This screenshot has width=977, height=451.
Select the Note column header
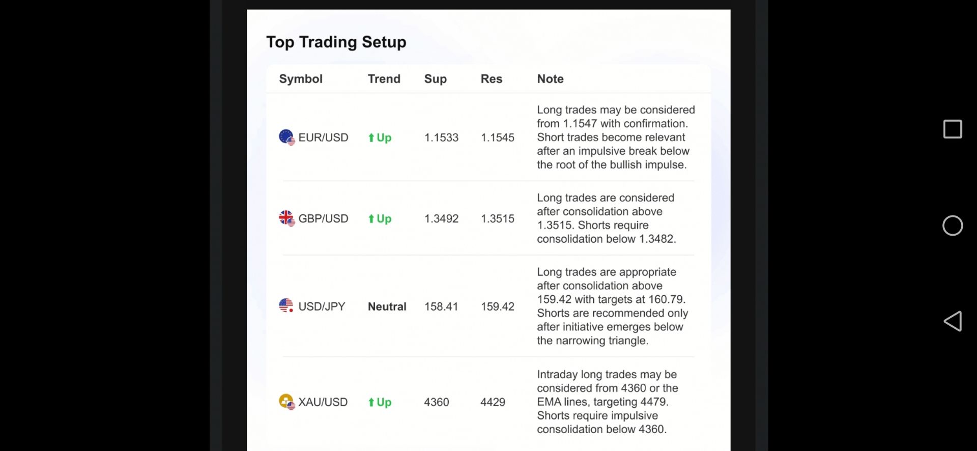pyautogui.click(x=550, y=79)
